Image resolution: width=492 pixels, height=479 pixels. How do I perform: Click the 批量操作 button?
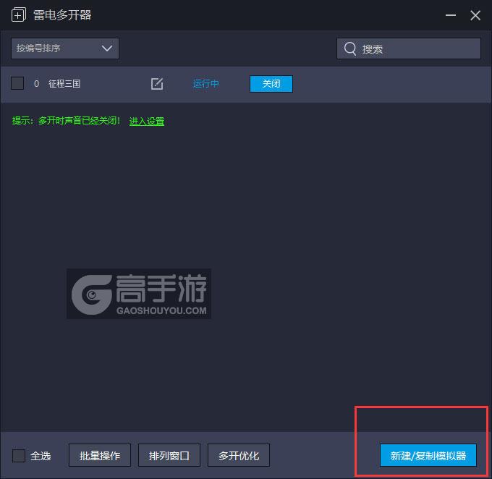100,455
